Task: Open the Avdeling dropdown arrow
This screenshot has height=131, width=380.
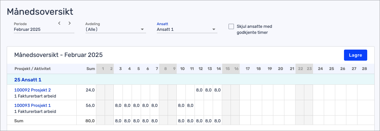Action: point(142,29)
